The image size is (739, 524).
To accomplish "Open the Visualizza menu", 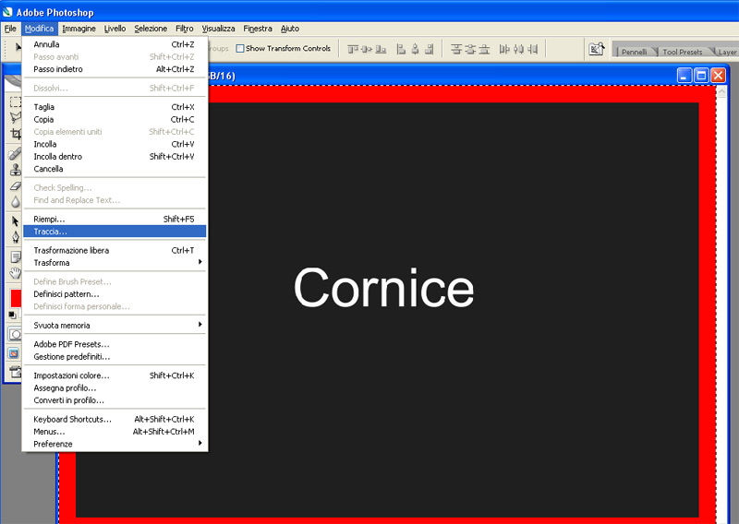I will pos(218,29).
